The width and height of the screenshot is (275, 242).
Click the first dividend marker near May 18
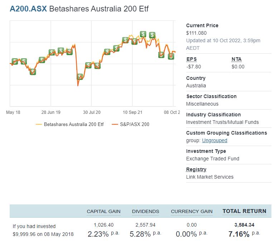15,61
